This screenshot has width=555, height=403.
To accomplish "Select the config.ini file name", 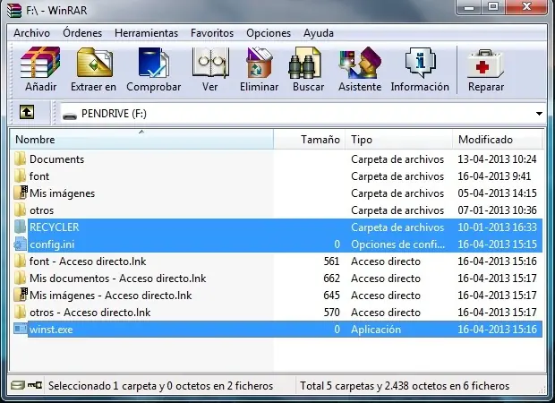I will coord(52,244).
